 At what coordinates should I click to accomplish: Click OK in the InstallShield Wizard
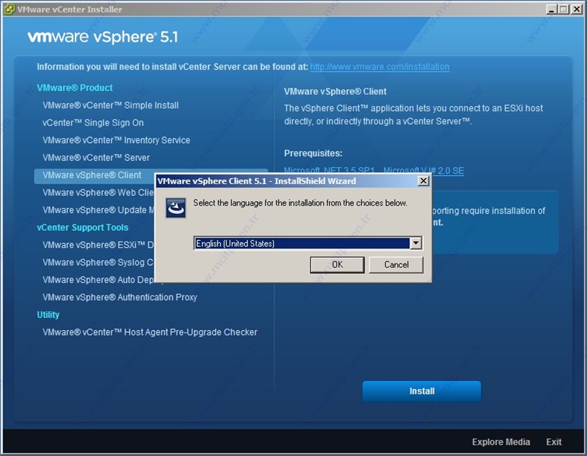[337, 265]
